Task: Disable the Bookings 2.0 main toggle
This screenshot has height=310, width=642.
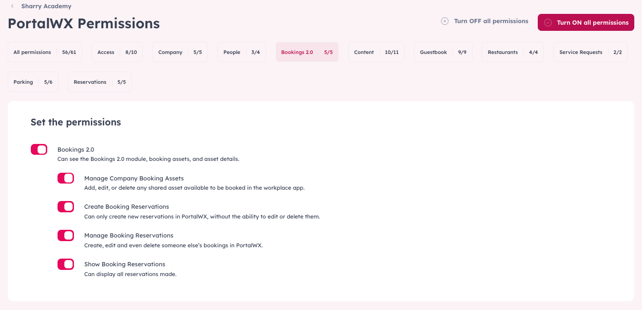Action: pos(39,149)
